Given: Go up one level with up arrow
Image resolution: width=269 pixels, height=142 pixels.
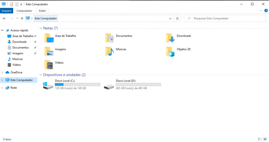Looking at the screenshot, I should coord(22,19).
